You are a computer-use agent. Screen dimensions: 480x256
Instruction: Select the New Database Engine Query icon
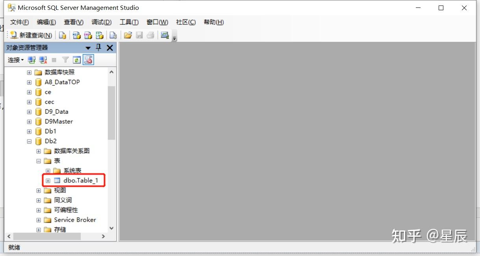[62, 35]
